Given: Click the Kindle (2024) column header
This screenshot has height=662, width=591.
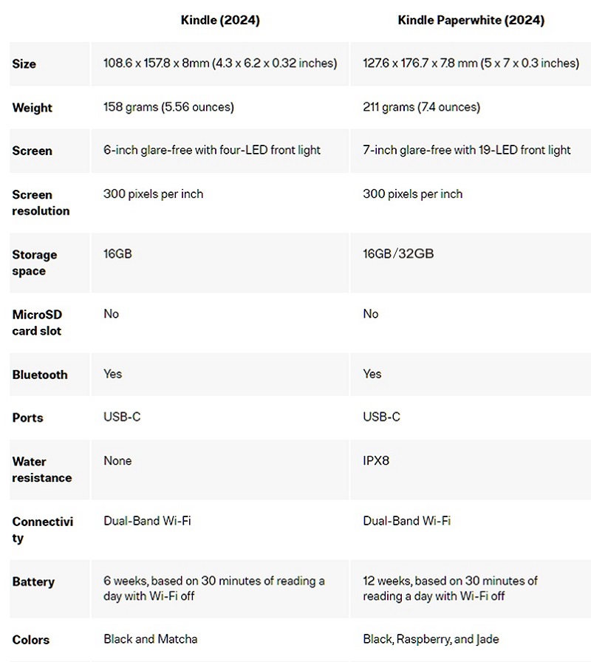Looking at the screenshot, I should pyautogui.click(x=220, y=20).
